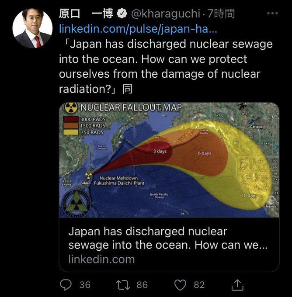This screenshot has height=297, width=292.
Task: Click the 82 likes count
Action: point(199,285)
